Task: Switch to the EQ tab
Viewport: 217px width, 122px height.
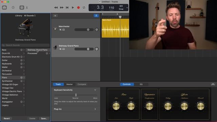Action: tap(141, 84)
